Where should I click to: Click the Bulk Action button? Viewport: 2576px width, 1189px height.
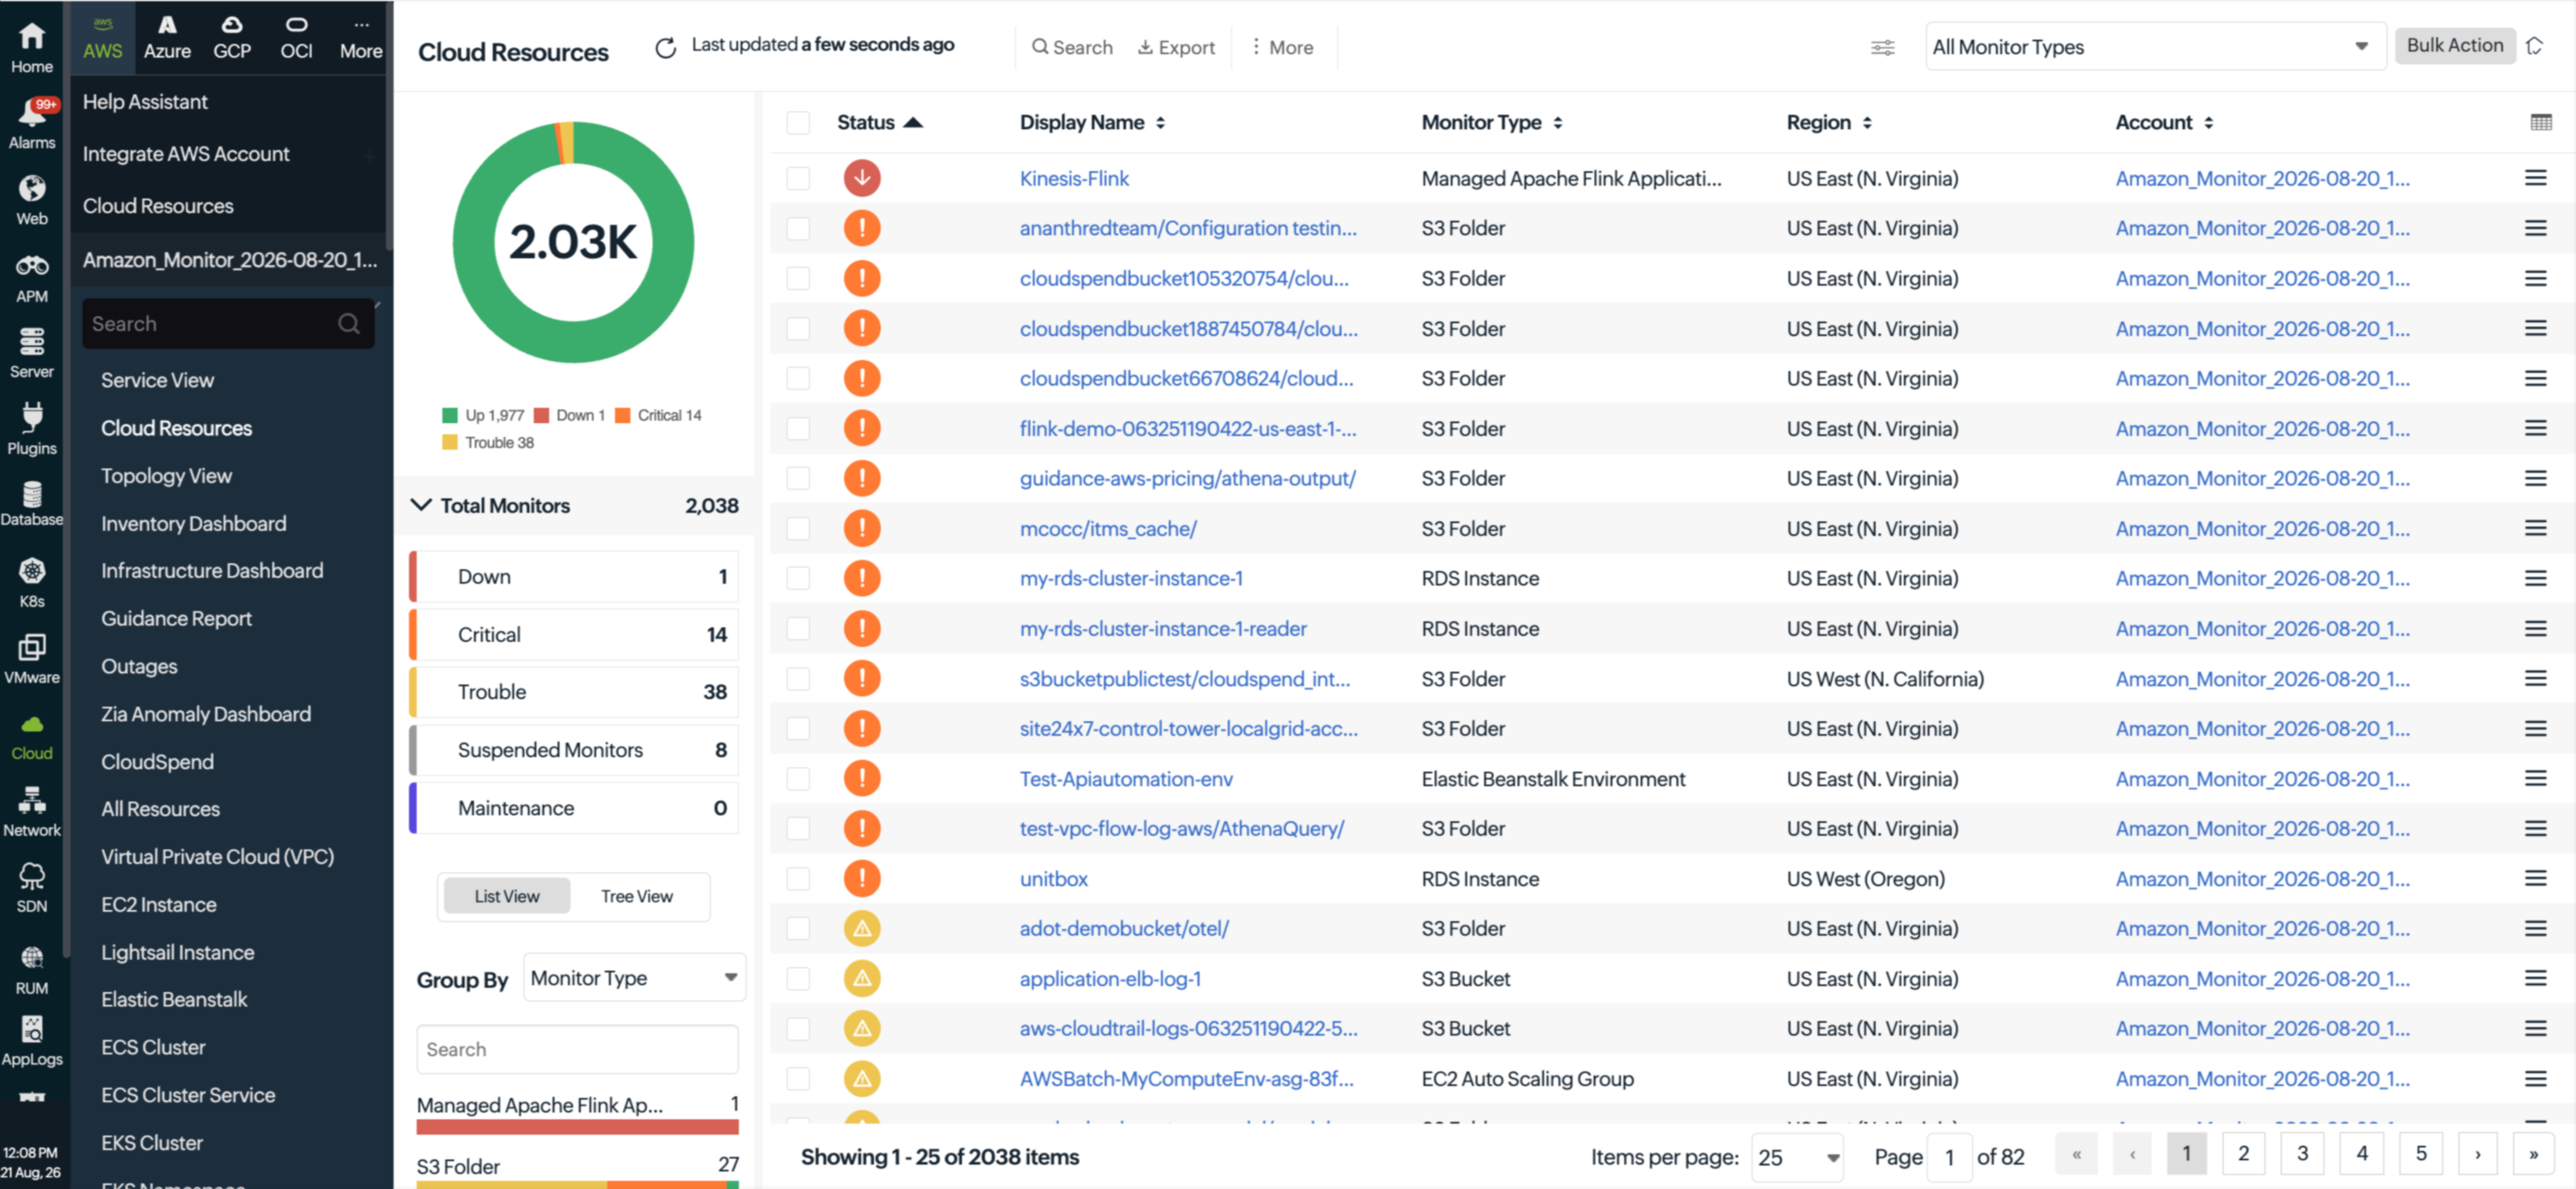point(2454,45)
